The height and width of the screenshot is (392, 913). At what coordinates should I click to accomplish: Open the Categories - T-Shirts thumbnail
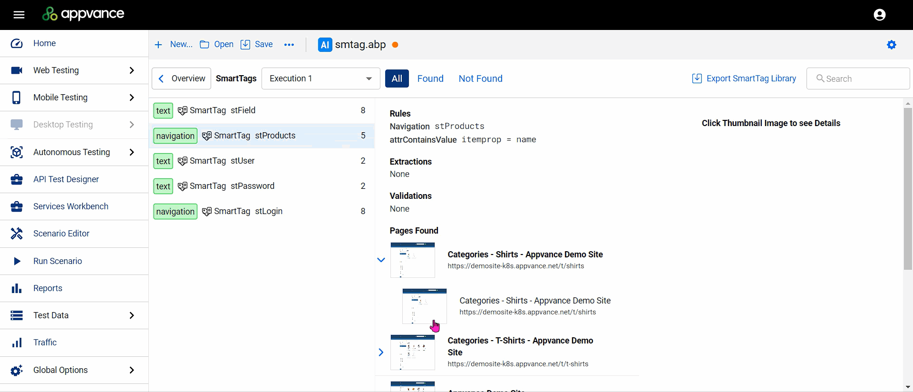pos(413,353)
